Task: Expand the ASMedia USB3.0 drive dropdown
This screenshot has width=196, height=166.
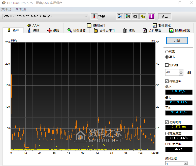Action: pyautogui.click(x=86, y=16)
